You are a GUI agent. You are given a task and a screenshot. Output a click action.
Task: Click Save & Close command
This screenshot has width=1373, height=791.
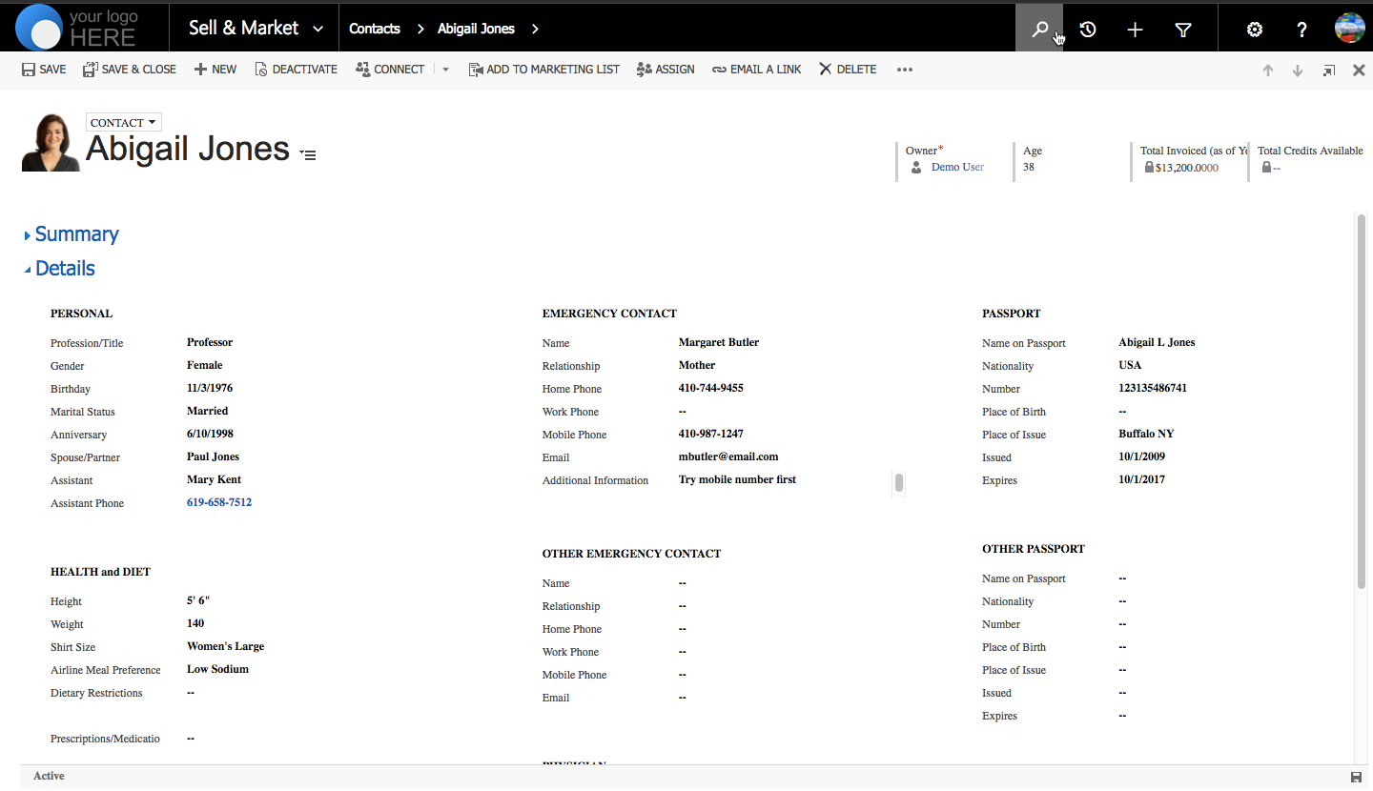click(x=130, y=70)
